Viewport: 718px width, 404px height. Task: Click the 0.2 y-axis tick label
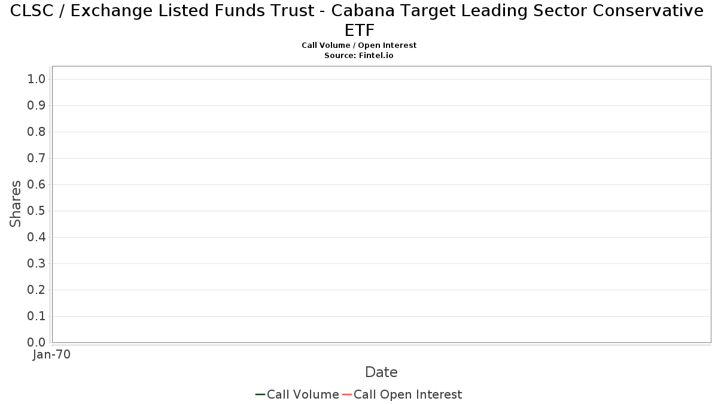36,290
